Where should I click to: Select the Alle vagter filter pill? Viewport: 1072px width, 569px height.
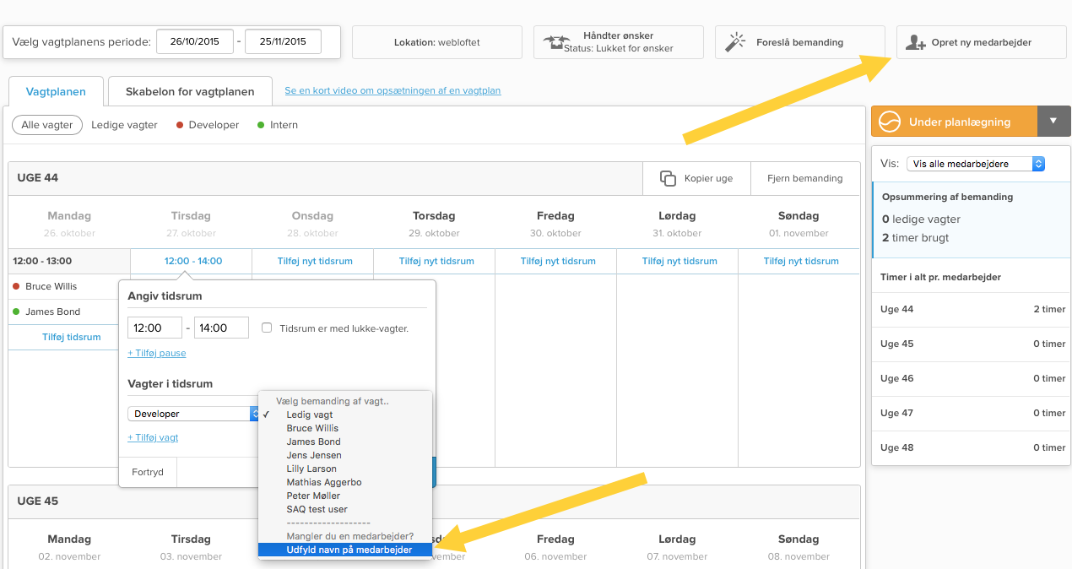pyautogui.click(x=47, y=125)
